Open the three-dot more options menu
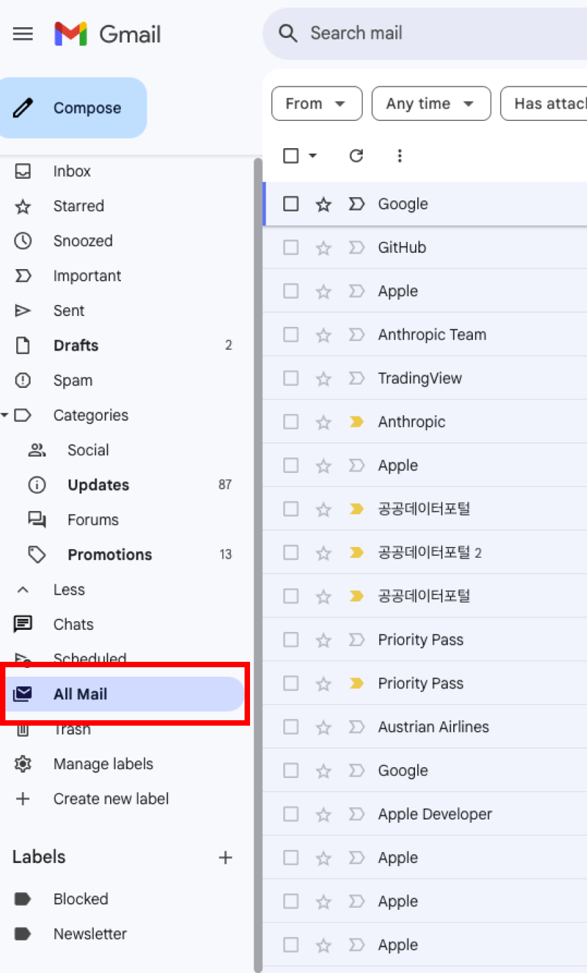Viewport: 587px width, 973px height. [399, 156]
